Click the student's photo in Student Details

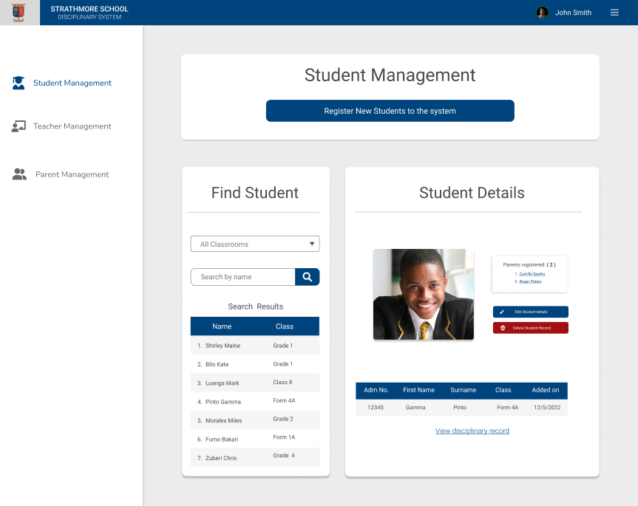(x=423, y=294)
